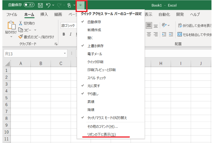
Task: Click the Touch/Mouse mode icon
Action: coord(69,5)
